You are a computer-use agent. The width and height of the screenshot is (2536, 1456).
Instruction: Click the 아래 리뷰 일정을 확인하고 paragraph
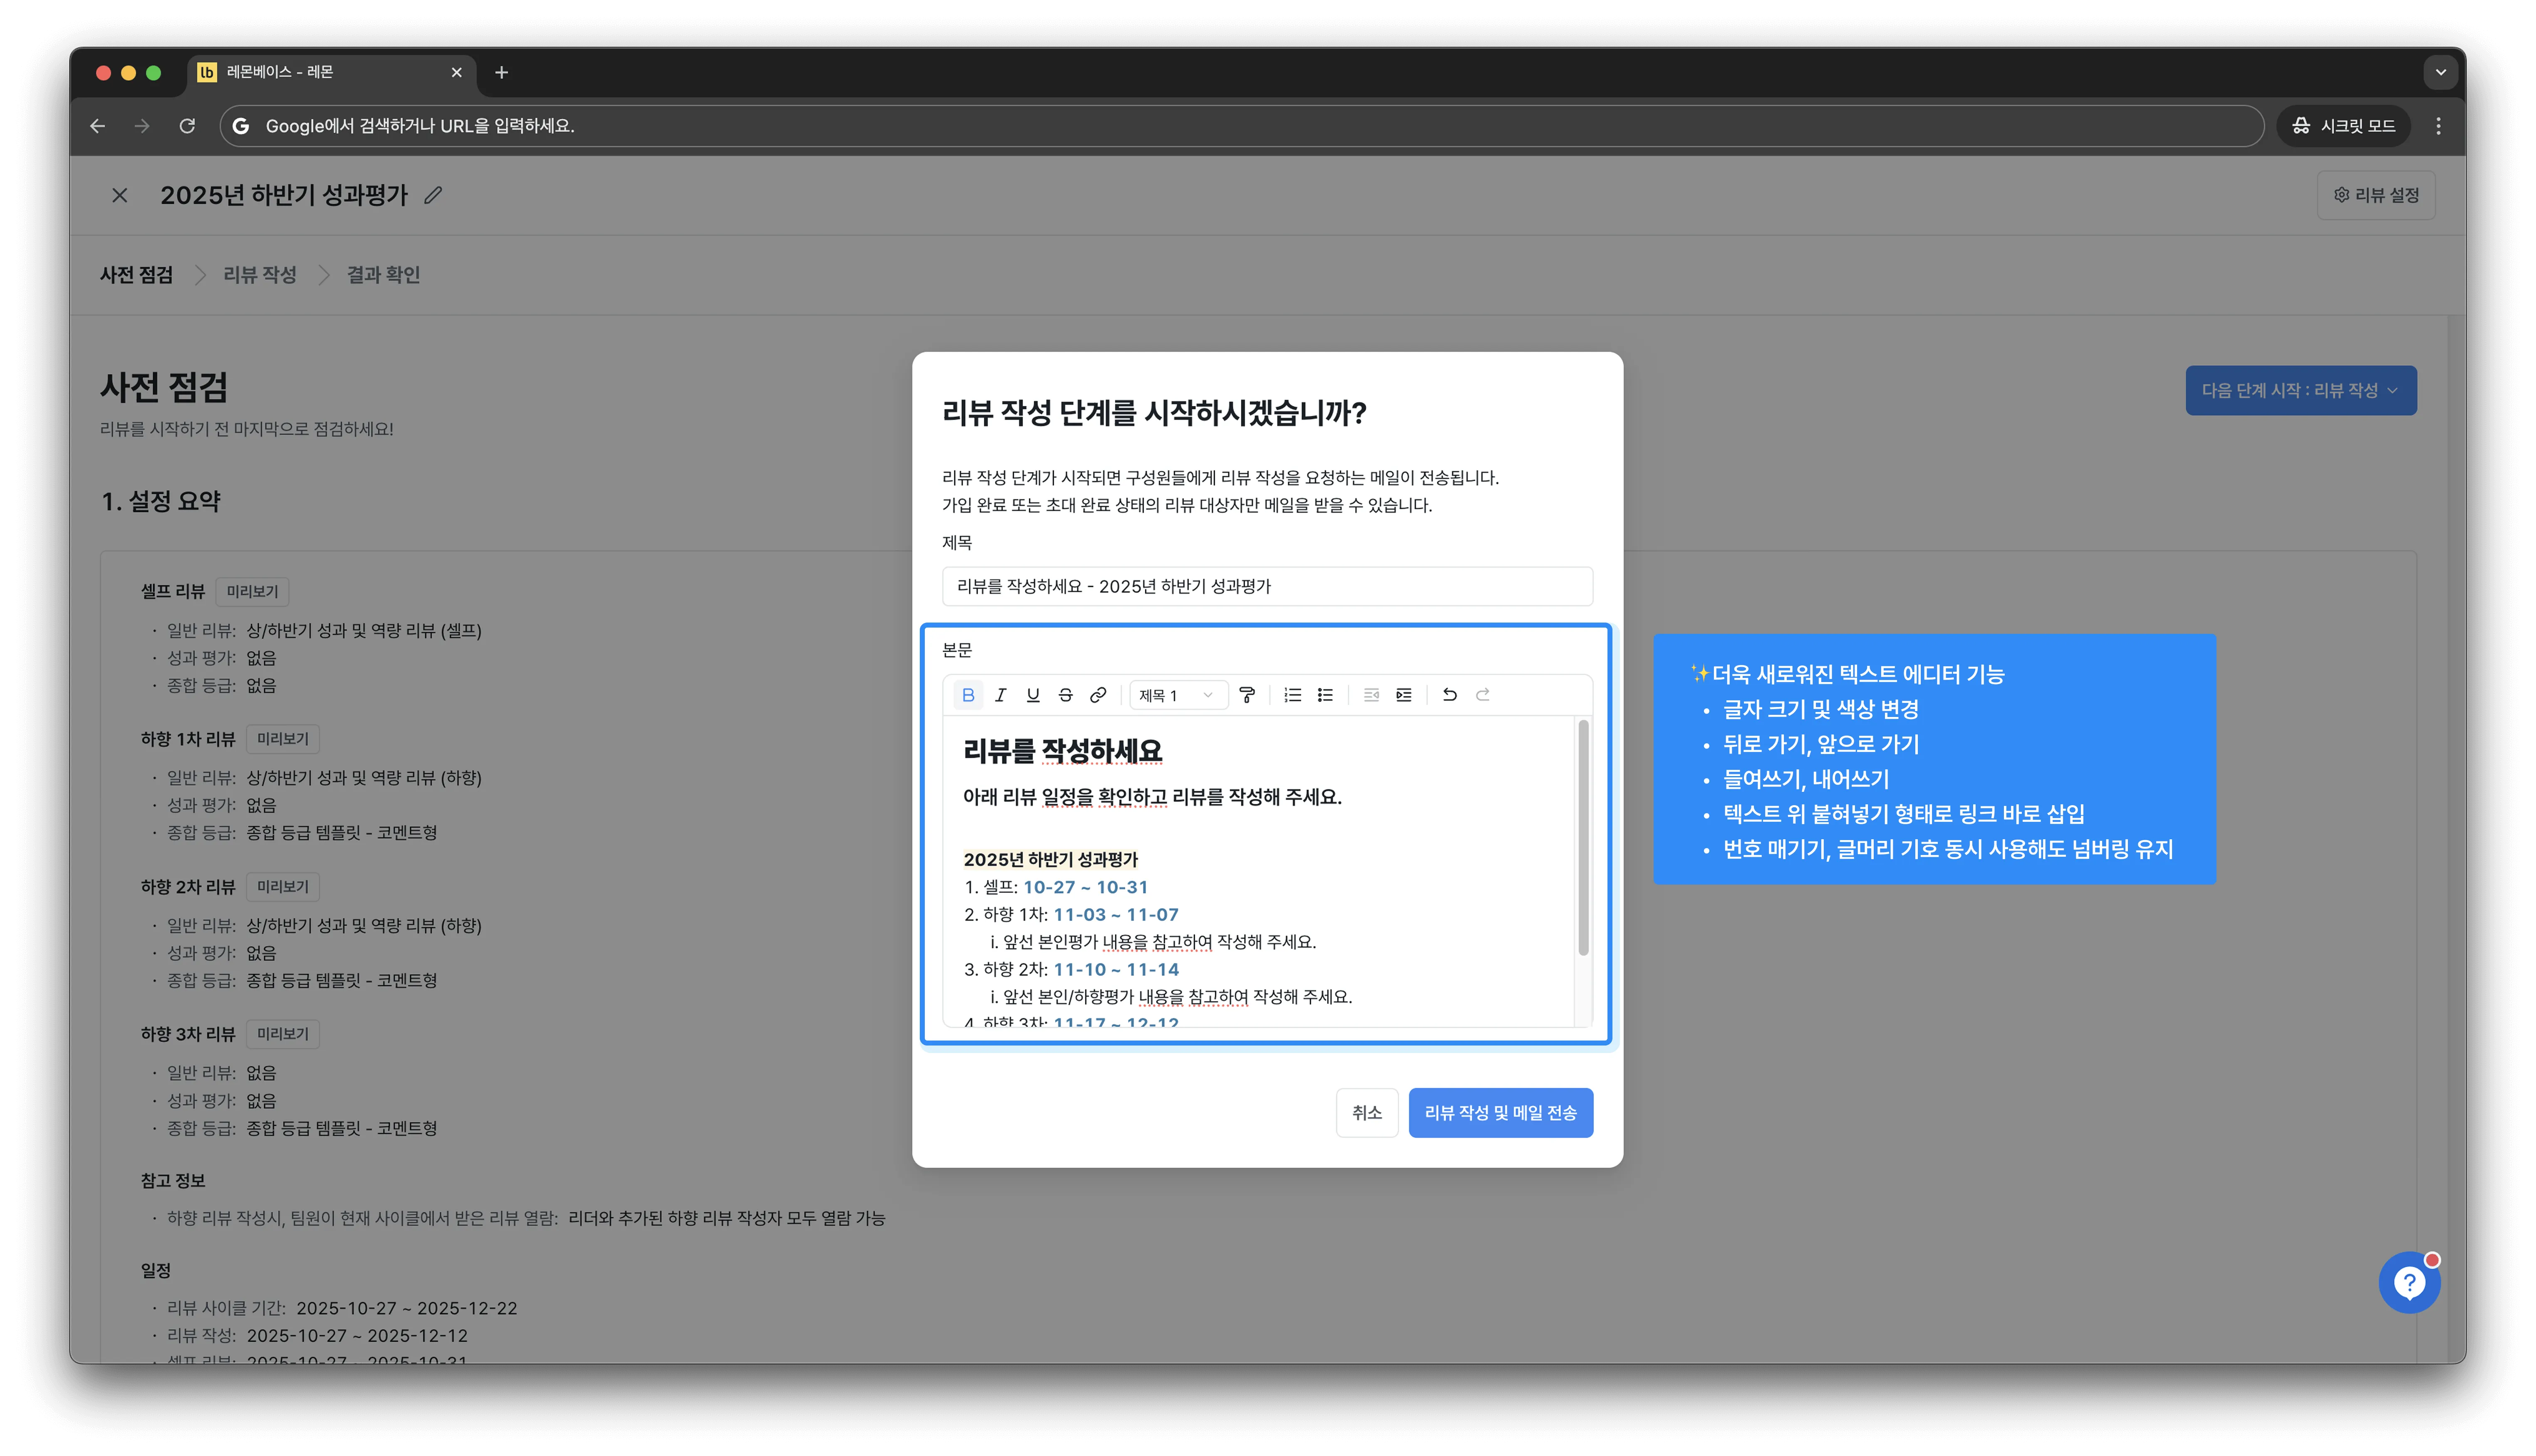point(1152,797)
